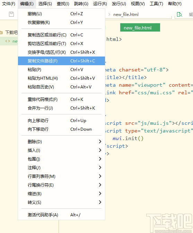The image size is (193, 233).
Task: Expand the 转义(S) submenu
Action: click(61, 202)
